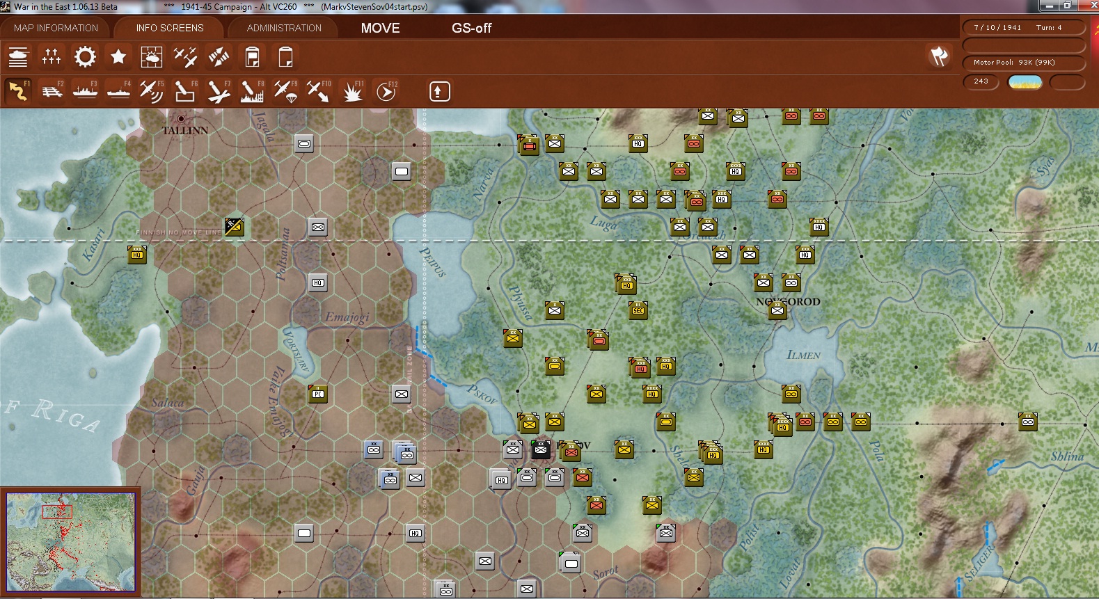Click the crossed striped arrows icon
Image resolution: width=1099 pixels, height=599 pixels.
219,57
